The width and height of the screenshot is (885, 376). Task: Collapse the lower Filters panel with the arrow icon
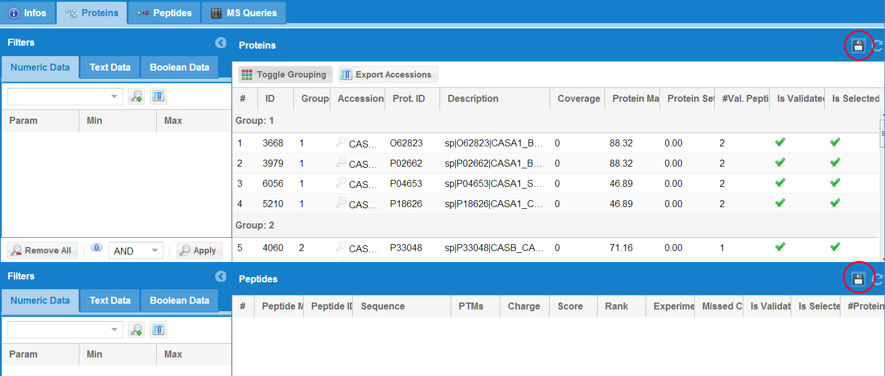tap(220, 277)
